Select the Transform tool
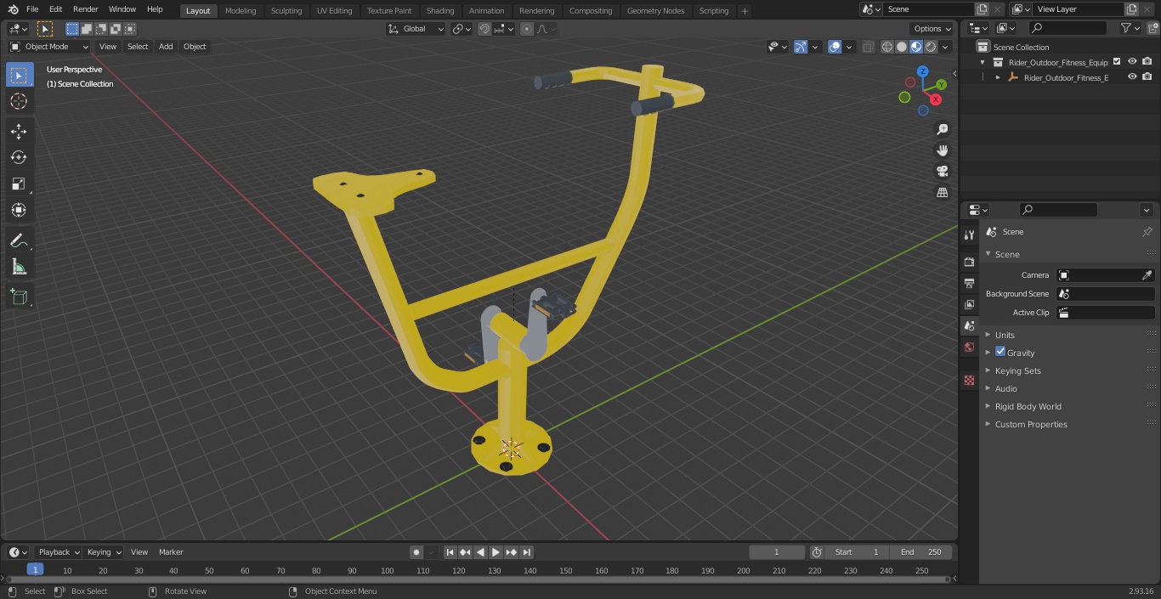Screen dimensions: 1161x599 (x=19, y=210)
